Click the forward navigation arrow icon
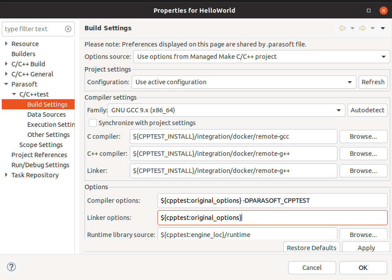392x280 pixels. 363,28
